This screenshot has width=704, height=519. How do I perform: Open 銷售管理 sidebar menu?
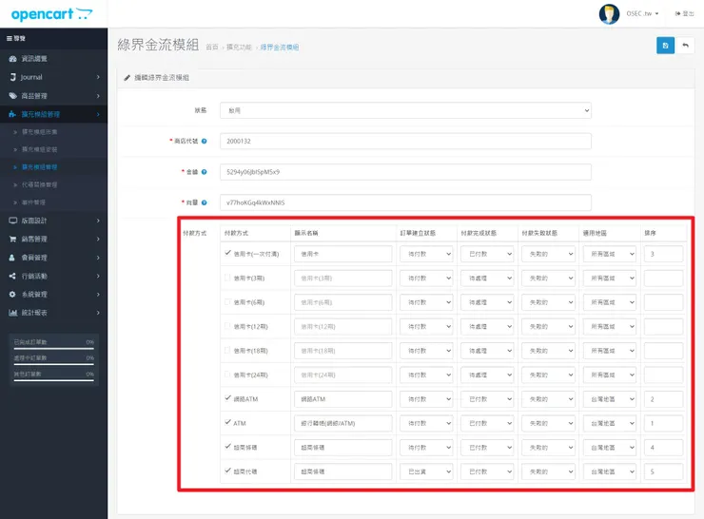tap(54, 240)
